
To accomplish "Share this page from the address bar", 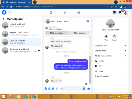I will 112,7.
